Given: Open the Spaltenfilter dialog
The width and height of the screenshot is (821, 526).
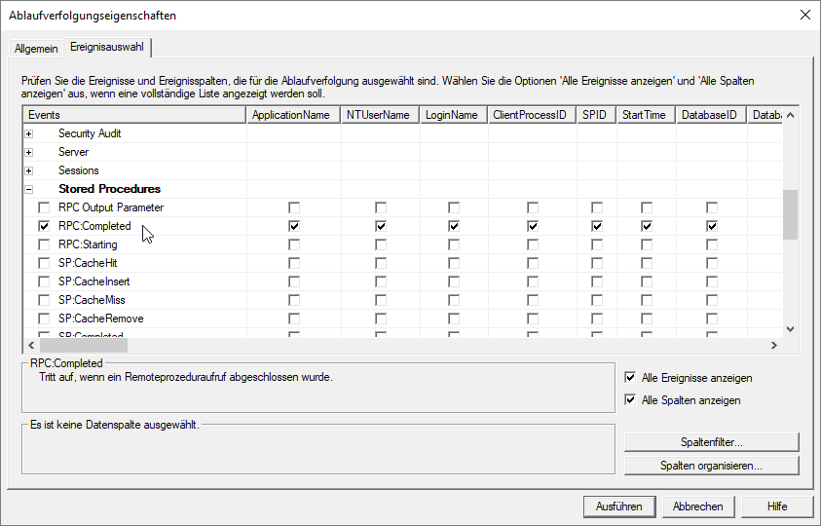Looking at the screenshot, I should point(711,443).
